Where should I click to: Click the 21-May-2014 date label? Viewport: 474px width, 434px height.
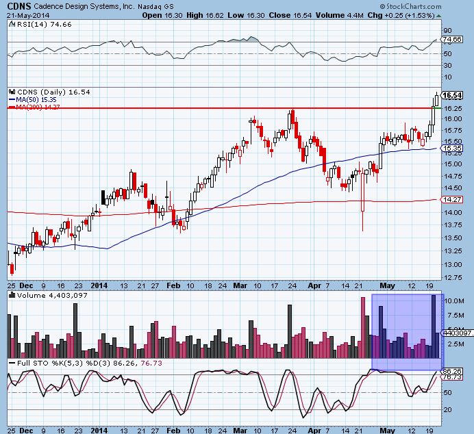(28, 15)
